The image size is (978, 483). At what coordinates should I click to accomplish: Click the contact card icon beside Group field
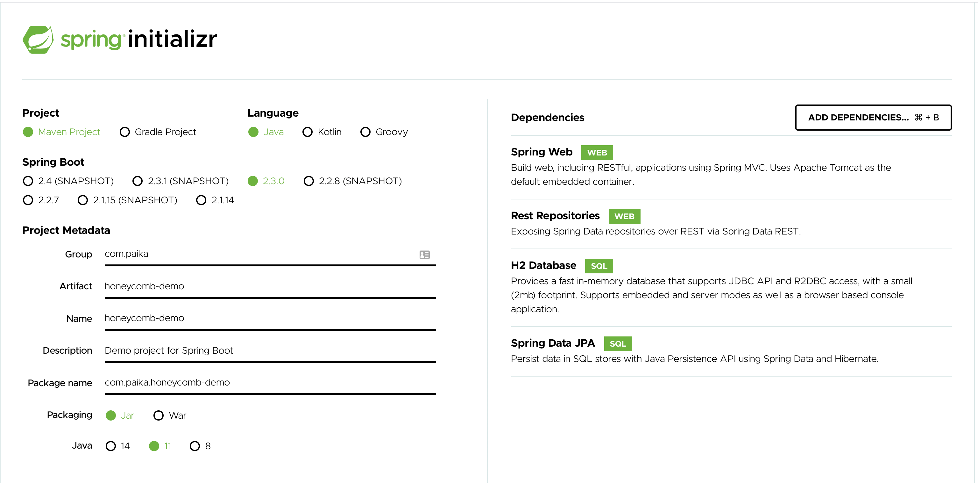coord(424,255)
